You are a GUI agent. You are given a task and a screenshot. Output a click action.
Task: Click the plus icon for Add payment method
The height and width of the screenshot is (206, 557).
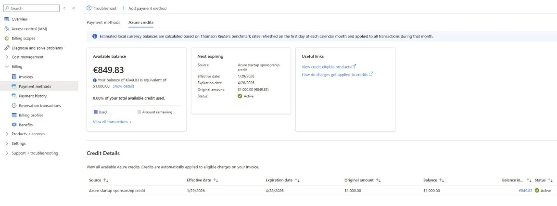point(124,8)
